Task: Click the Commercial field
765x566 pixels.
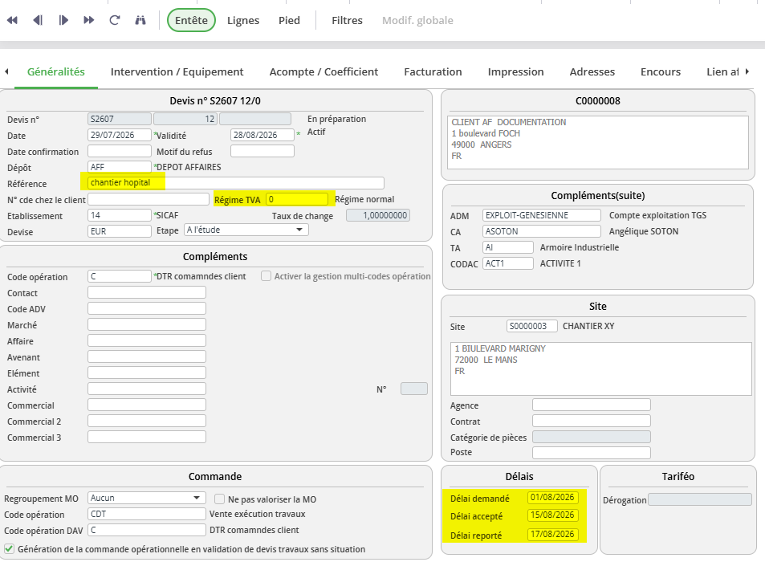Action: [147, 405]
